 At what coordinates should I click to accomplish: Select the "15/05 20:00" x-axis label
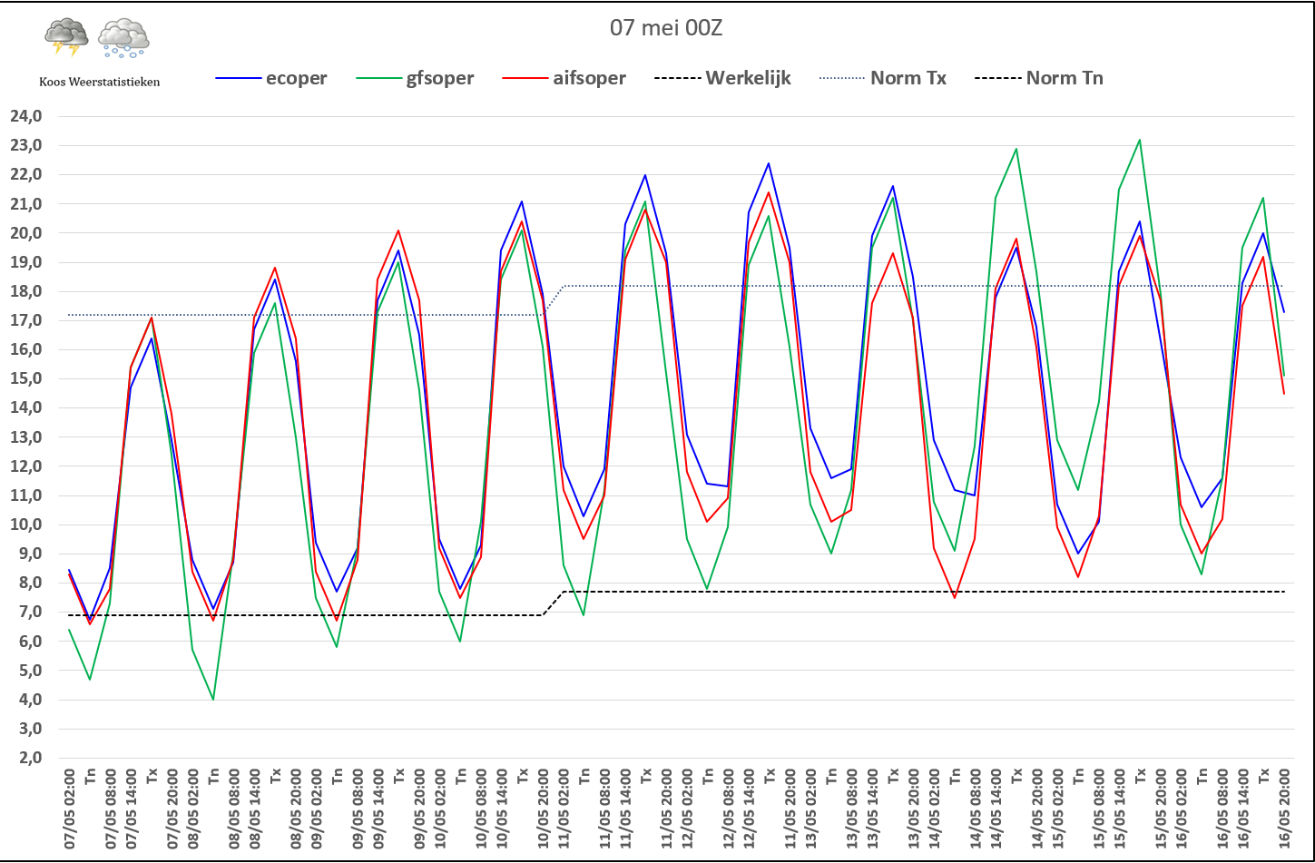(x=1160, y=808)
